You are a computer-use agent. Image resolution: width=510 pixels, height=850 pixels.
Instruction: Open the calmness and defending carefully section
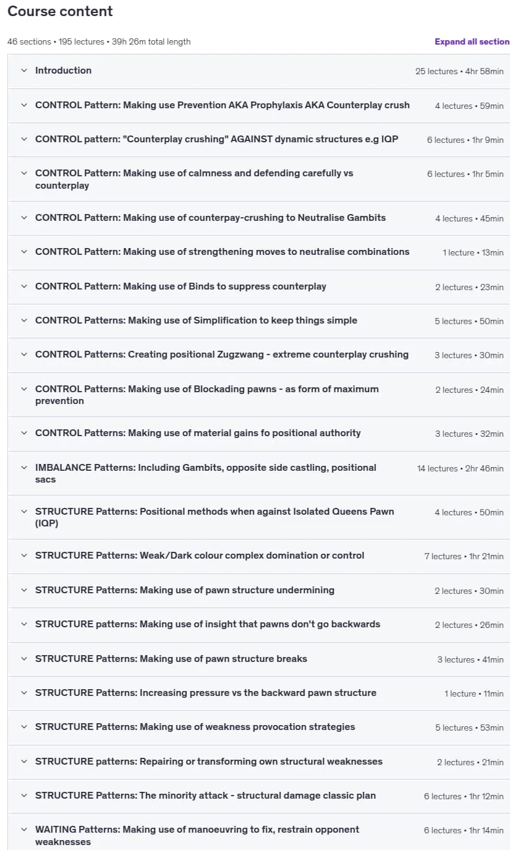pos(259,179)
